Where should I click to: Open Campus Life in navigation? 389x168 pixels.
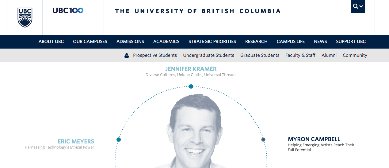[291, 42]
